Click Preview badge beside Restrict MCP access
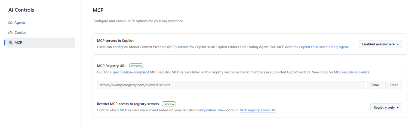The width and height of the screenshot is (418, 130). [169, 104]
